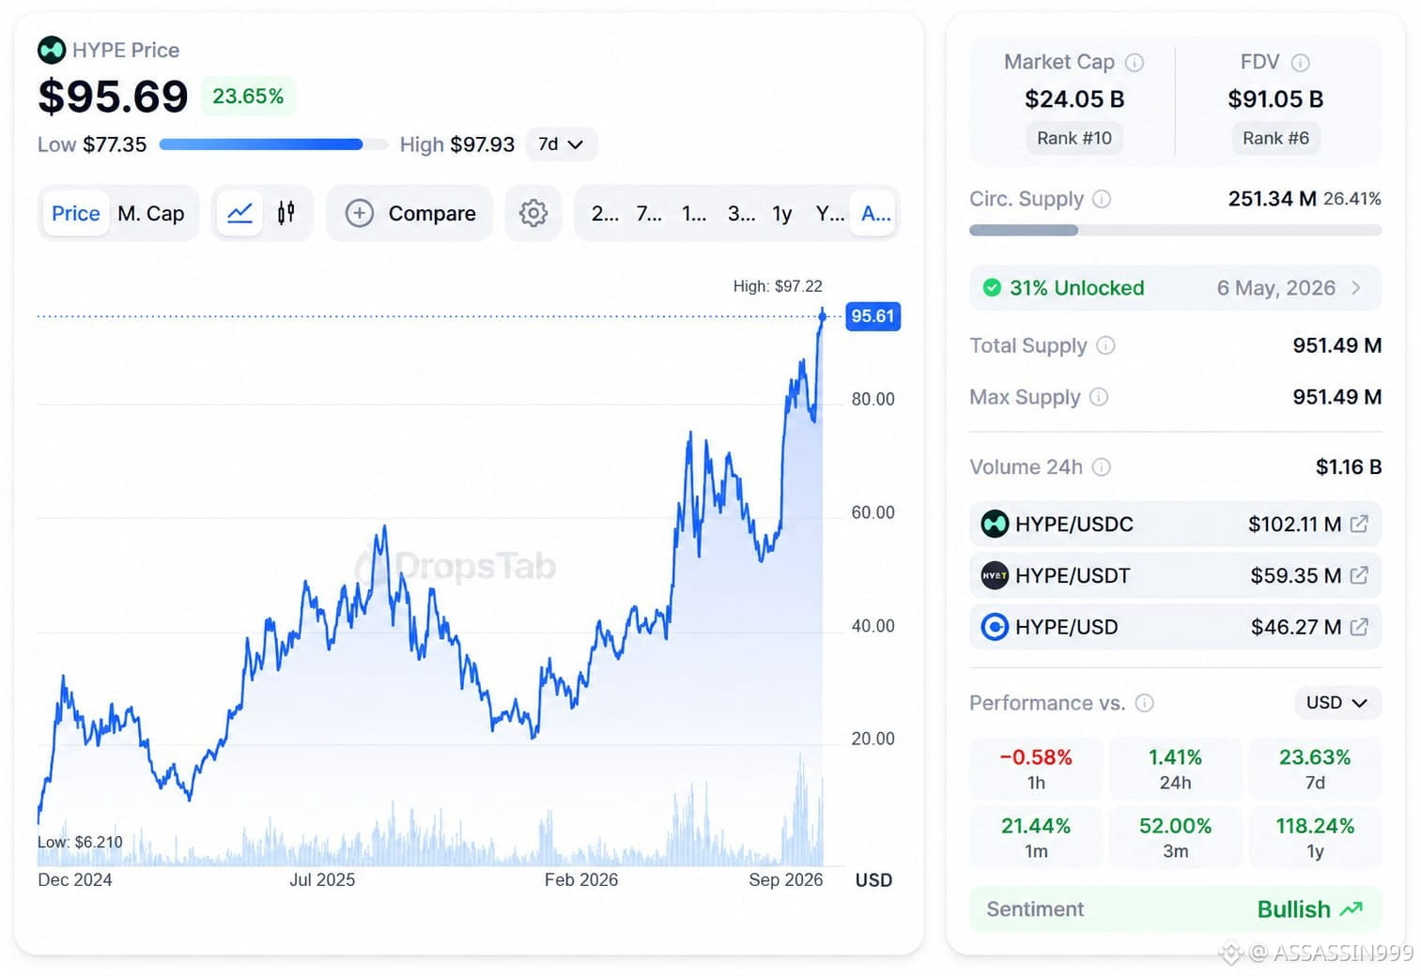Open HYPE/USDT external link icon

click(x=1359, y=575)
